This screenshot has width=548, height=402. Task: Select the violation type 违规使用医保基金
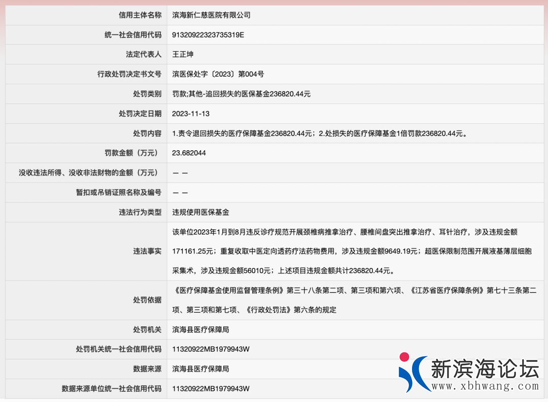click(x=200, y=212)
